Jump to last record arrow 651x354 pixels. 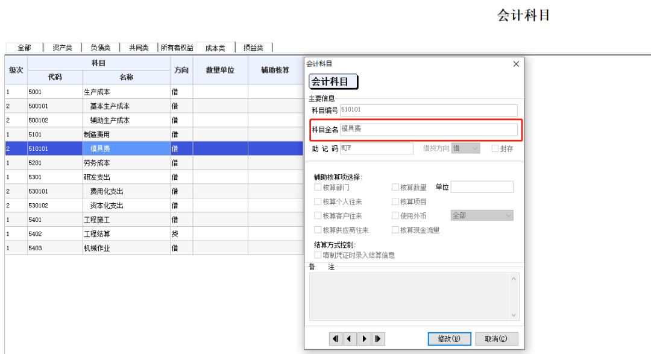378,339
